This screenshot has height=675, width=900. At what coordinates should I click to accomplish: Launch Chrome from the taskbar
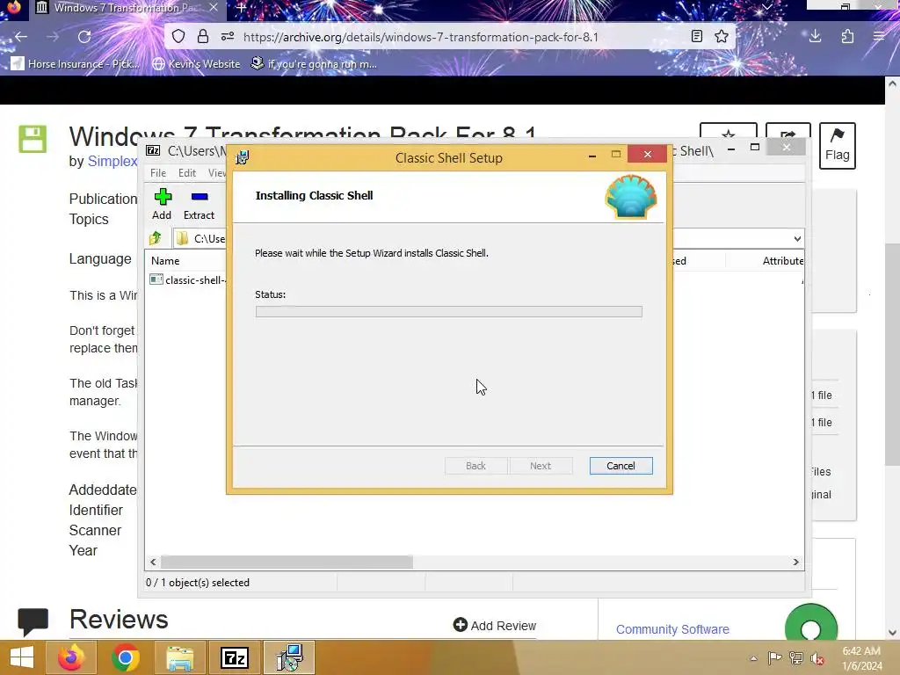point(125,657)
